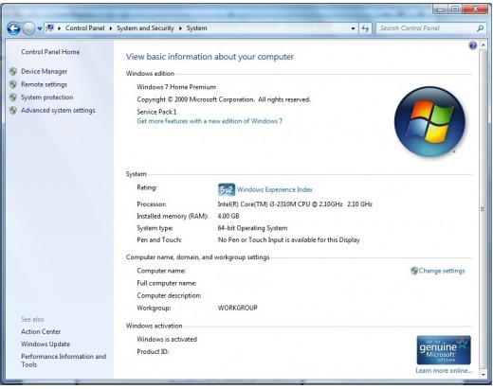Expand the arrow after System and Security
Screen dimensions: 493x389
pos(180,28)
